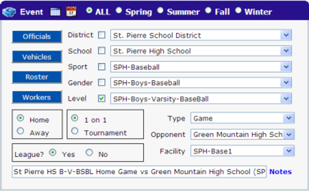Open the Vehicles button
309x191 pixels.
click(37, 57)
